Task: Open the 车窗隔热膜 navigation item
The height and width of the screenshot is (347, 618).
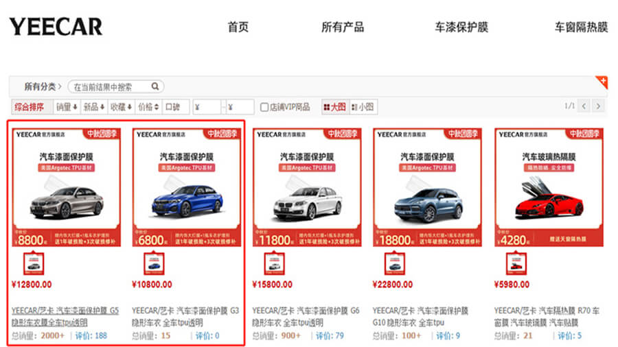Action: [x=582, y=27]
